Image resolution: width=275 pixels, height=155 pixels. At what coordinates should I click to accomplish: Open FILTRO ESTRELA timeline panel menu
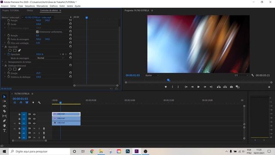coord(32,94)
